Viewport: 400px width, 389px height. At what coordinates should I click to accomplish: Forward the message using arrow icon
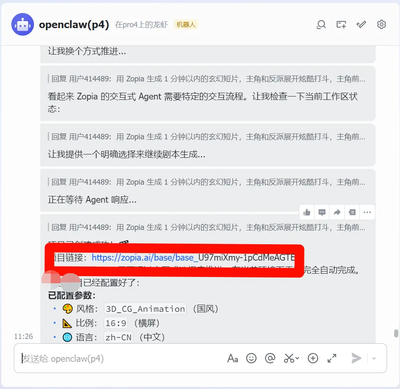click(x=337, y=212)
